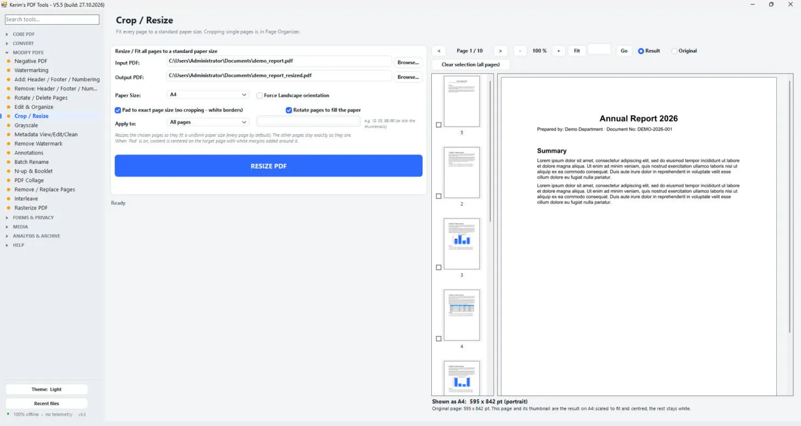
Task: Tick the checkbox for page 1 thumbnail
Action: point(438,125)
